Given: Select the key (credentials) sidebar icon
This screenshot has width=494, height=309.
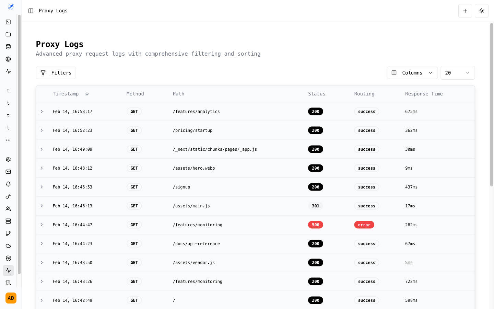Looking at the screenshot, I should (8, 196).
